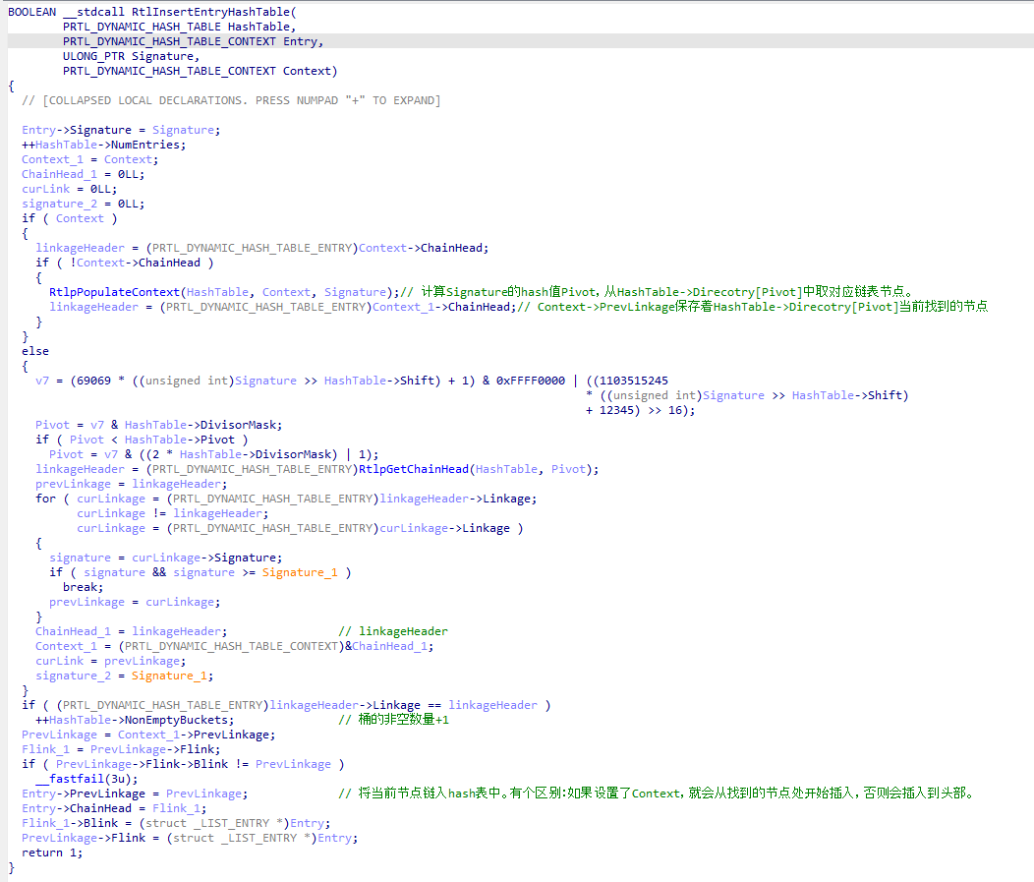Screen dimensions: 1034x882
Task: Click 'prevLinkage = linkageHeader;' line
Action: click(132, 484)
